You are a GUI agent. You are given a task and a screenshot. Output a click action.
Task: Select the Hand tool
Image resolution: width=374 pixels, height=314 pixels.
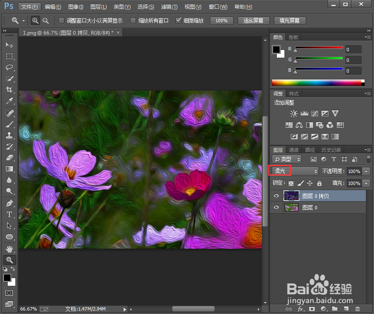tap(9, 249)
